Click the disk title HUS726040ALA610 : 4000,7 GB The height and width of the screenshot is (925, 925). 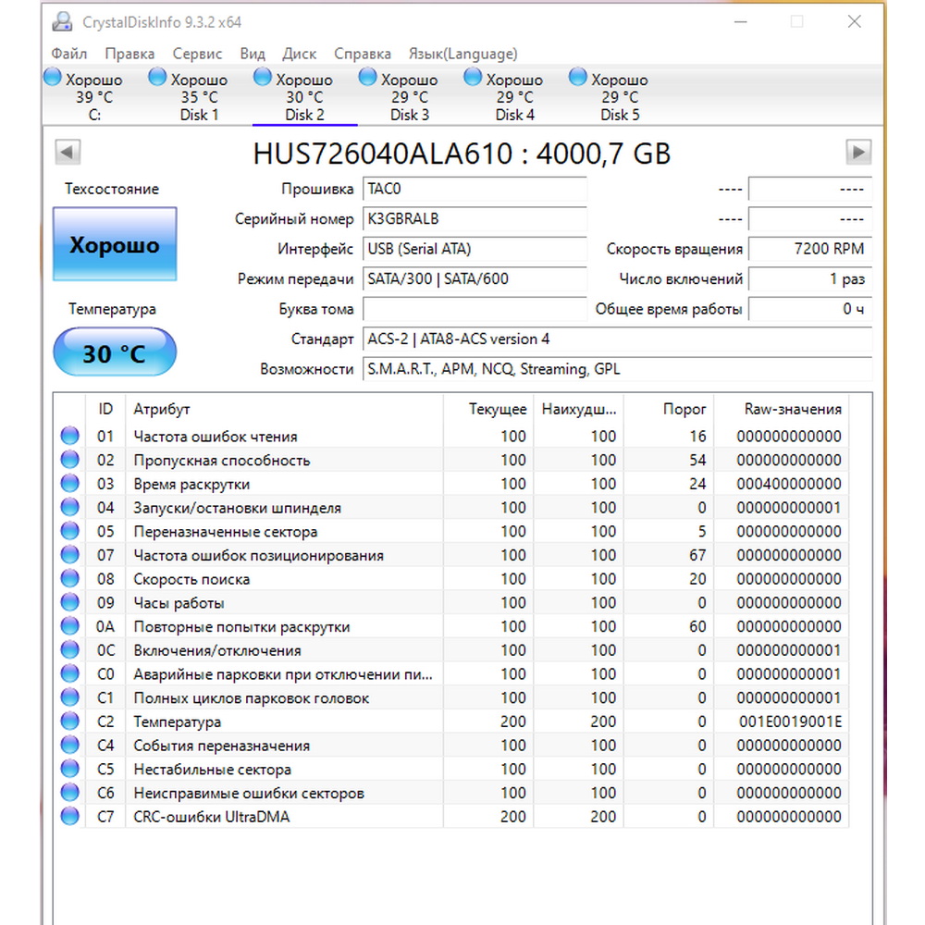(x=462, y=154)
